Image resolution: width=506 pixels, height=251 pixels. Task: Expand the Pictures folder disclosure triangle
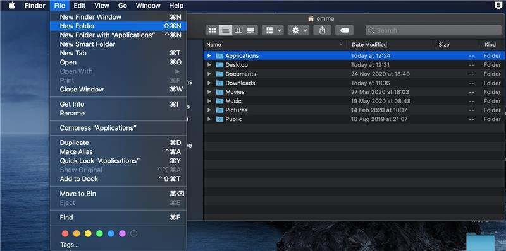click(x=209, y=110)
